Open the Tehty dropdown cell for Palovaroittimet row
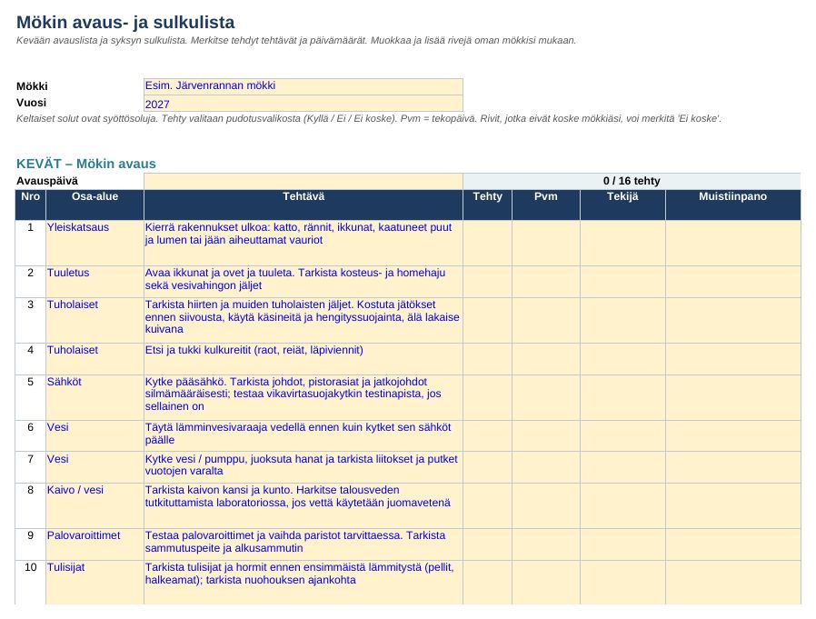This screenshot has height=619, width=816. tap(487, 544)
